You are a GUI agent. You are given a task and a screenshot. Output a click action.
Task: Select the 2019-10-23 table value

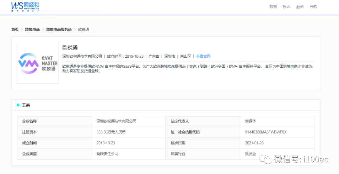tap(106, 143)
